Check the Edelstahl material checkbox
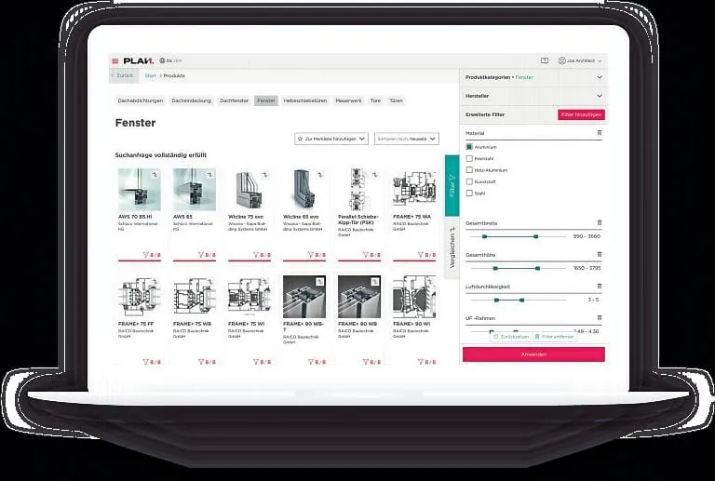The image size is (715, 481). coord(469,158)
